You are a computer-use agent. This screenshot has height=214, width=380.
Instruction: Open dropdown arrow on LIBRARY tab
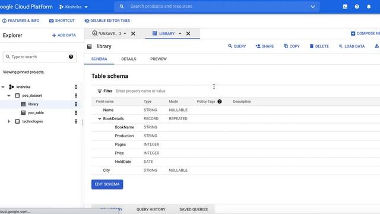[180, 33]
